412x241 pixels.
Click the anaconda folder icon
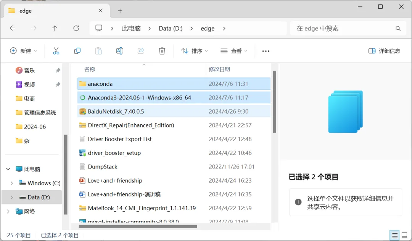coord(82,84)
